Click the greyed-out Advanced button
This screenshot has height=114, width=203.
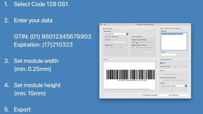pos(148,53)
